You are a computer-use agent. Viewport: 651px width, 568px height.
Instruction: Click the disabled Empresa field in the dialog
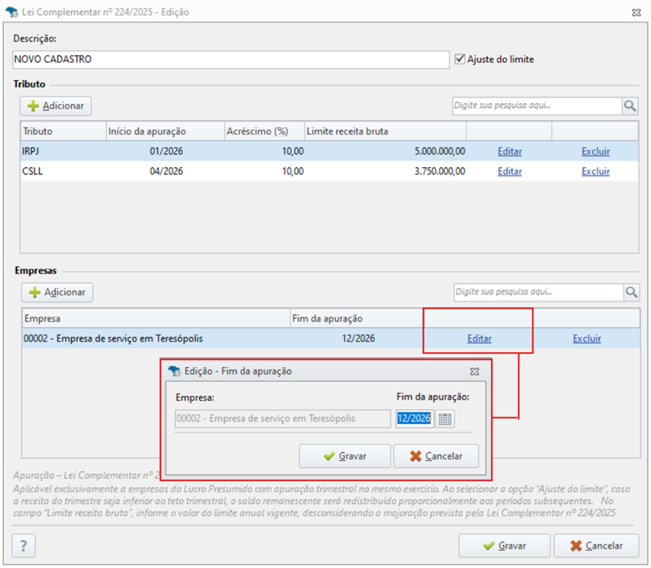tap(283, 418)
